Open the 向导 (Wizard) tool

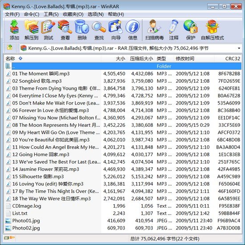pos(116,27)
